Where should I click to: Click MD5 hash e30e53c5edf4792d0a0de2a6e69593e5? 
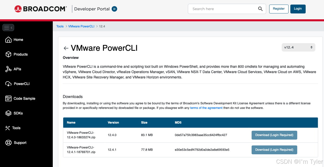tap(202, 150)
